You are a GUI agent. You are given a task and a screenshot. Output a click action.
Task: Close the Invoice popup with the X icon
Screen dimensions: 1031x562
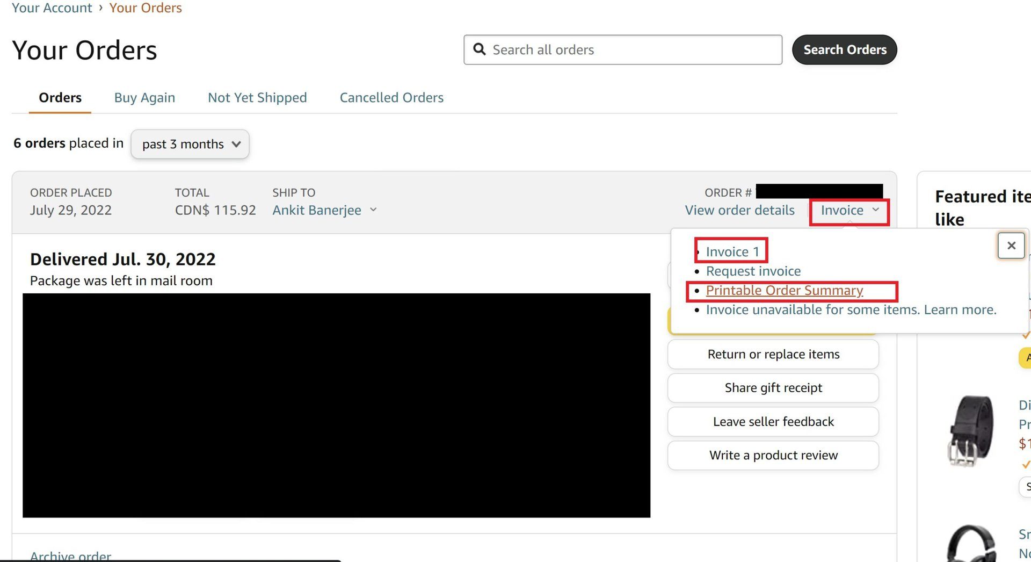[1011, 246]
